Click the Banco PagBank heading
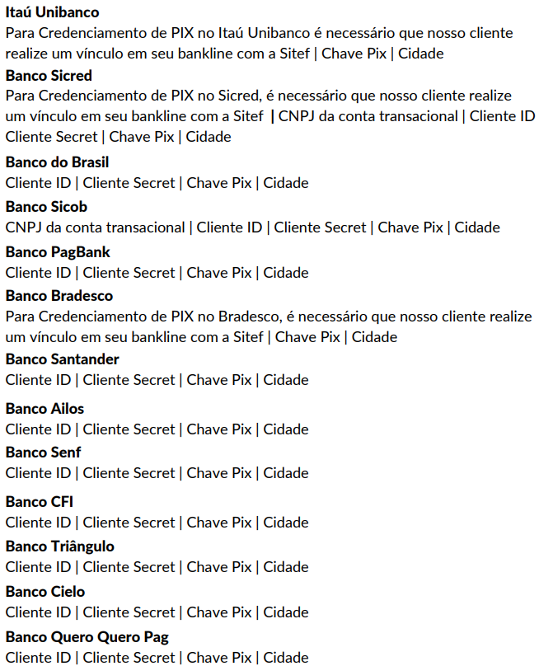The height and width of the screenshot is (666, 539). (x=58, y=252)
